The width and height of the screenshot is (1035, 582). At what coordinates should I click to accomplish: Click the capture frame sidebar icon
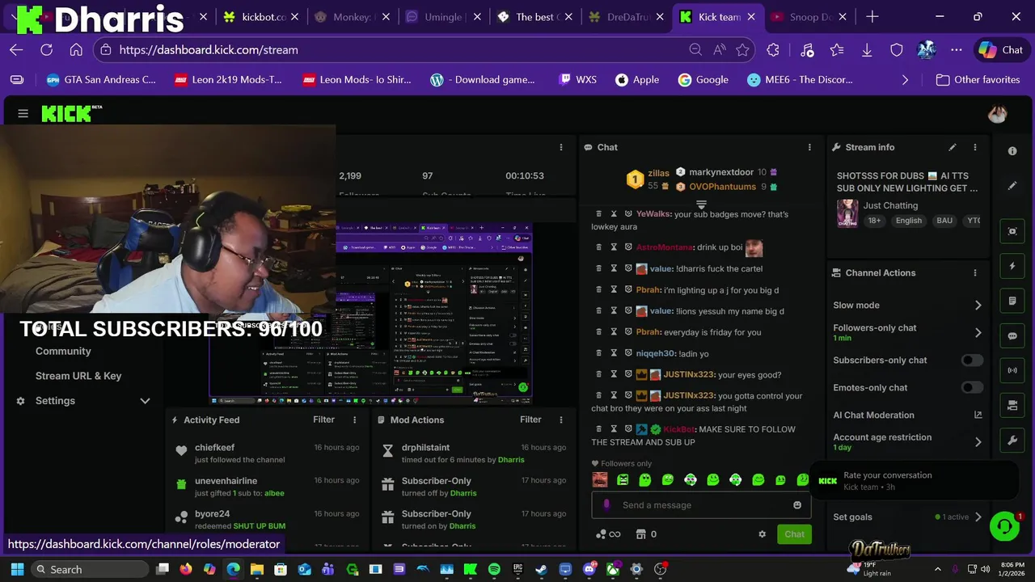tap(1012, 231)
